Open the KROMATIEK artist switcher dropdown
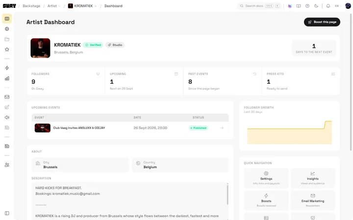Image resolution: width=353 pixels, height=220 pixels. point(82,6)
